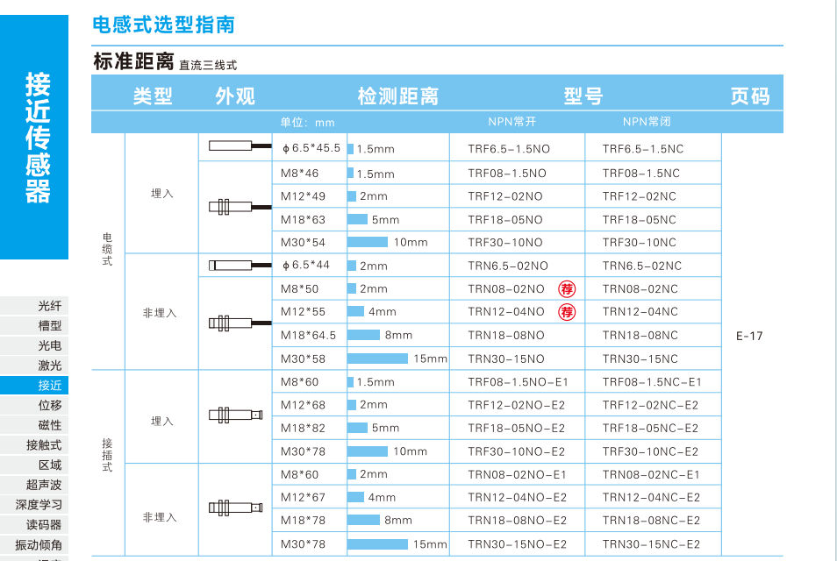Select the φ6.5*45.5 smooth-barrel sensor drawing

point(235,146)
